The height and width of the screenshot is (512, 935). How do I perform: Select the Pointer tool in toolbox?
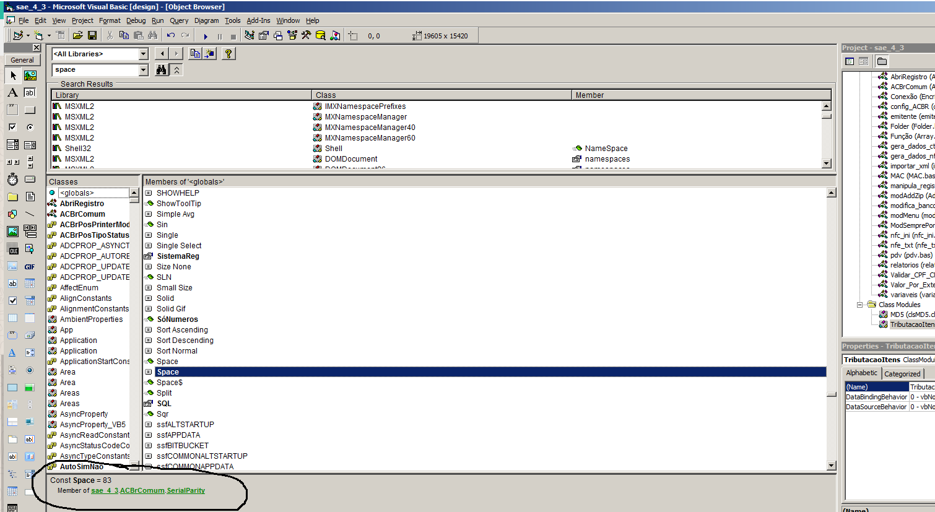pos(12,76)
